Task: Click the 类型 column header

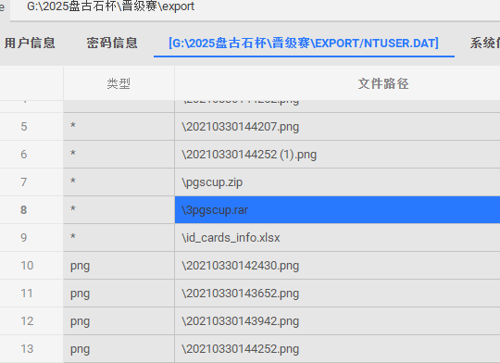Action: tap(119, 83)
